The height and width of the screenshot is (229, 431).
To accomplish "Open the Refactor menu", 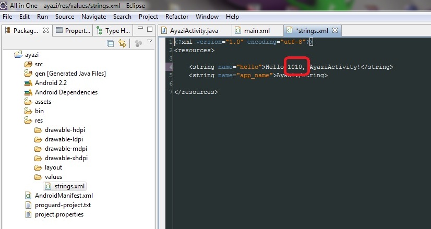I will click(x=177, y=17).
